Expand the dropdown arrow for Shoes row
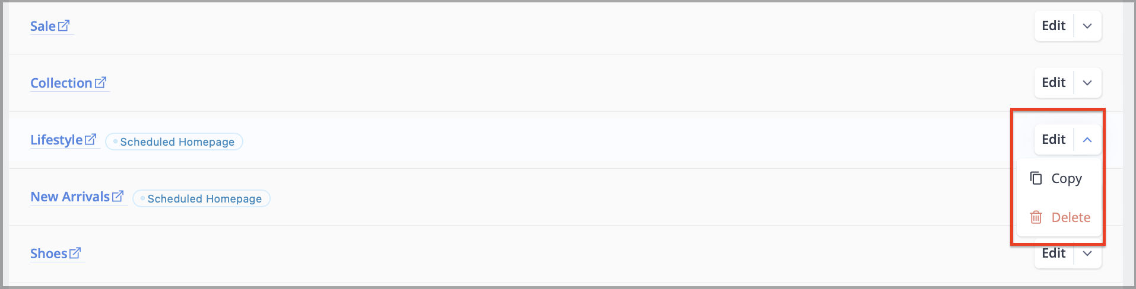 pos(1087,253)
